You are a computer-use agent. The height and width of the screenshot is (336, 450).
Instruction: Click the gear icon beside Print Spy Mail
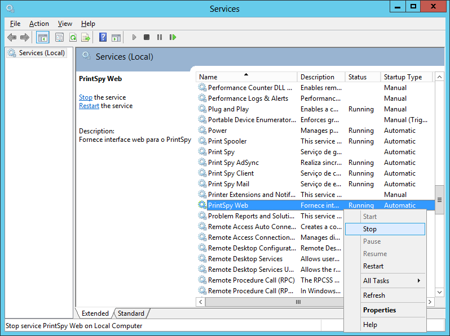tap(202, 183)
